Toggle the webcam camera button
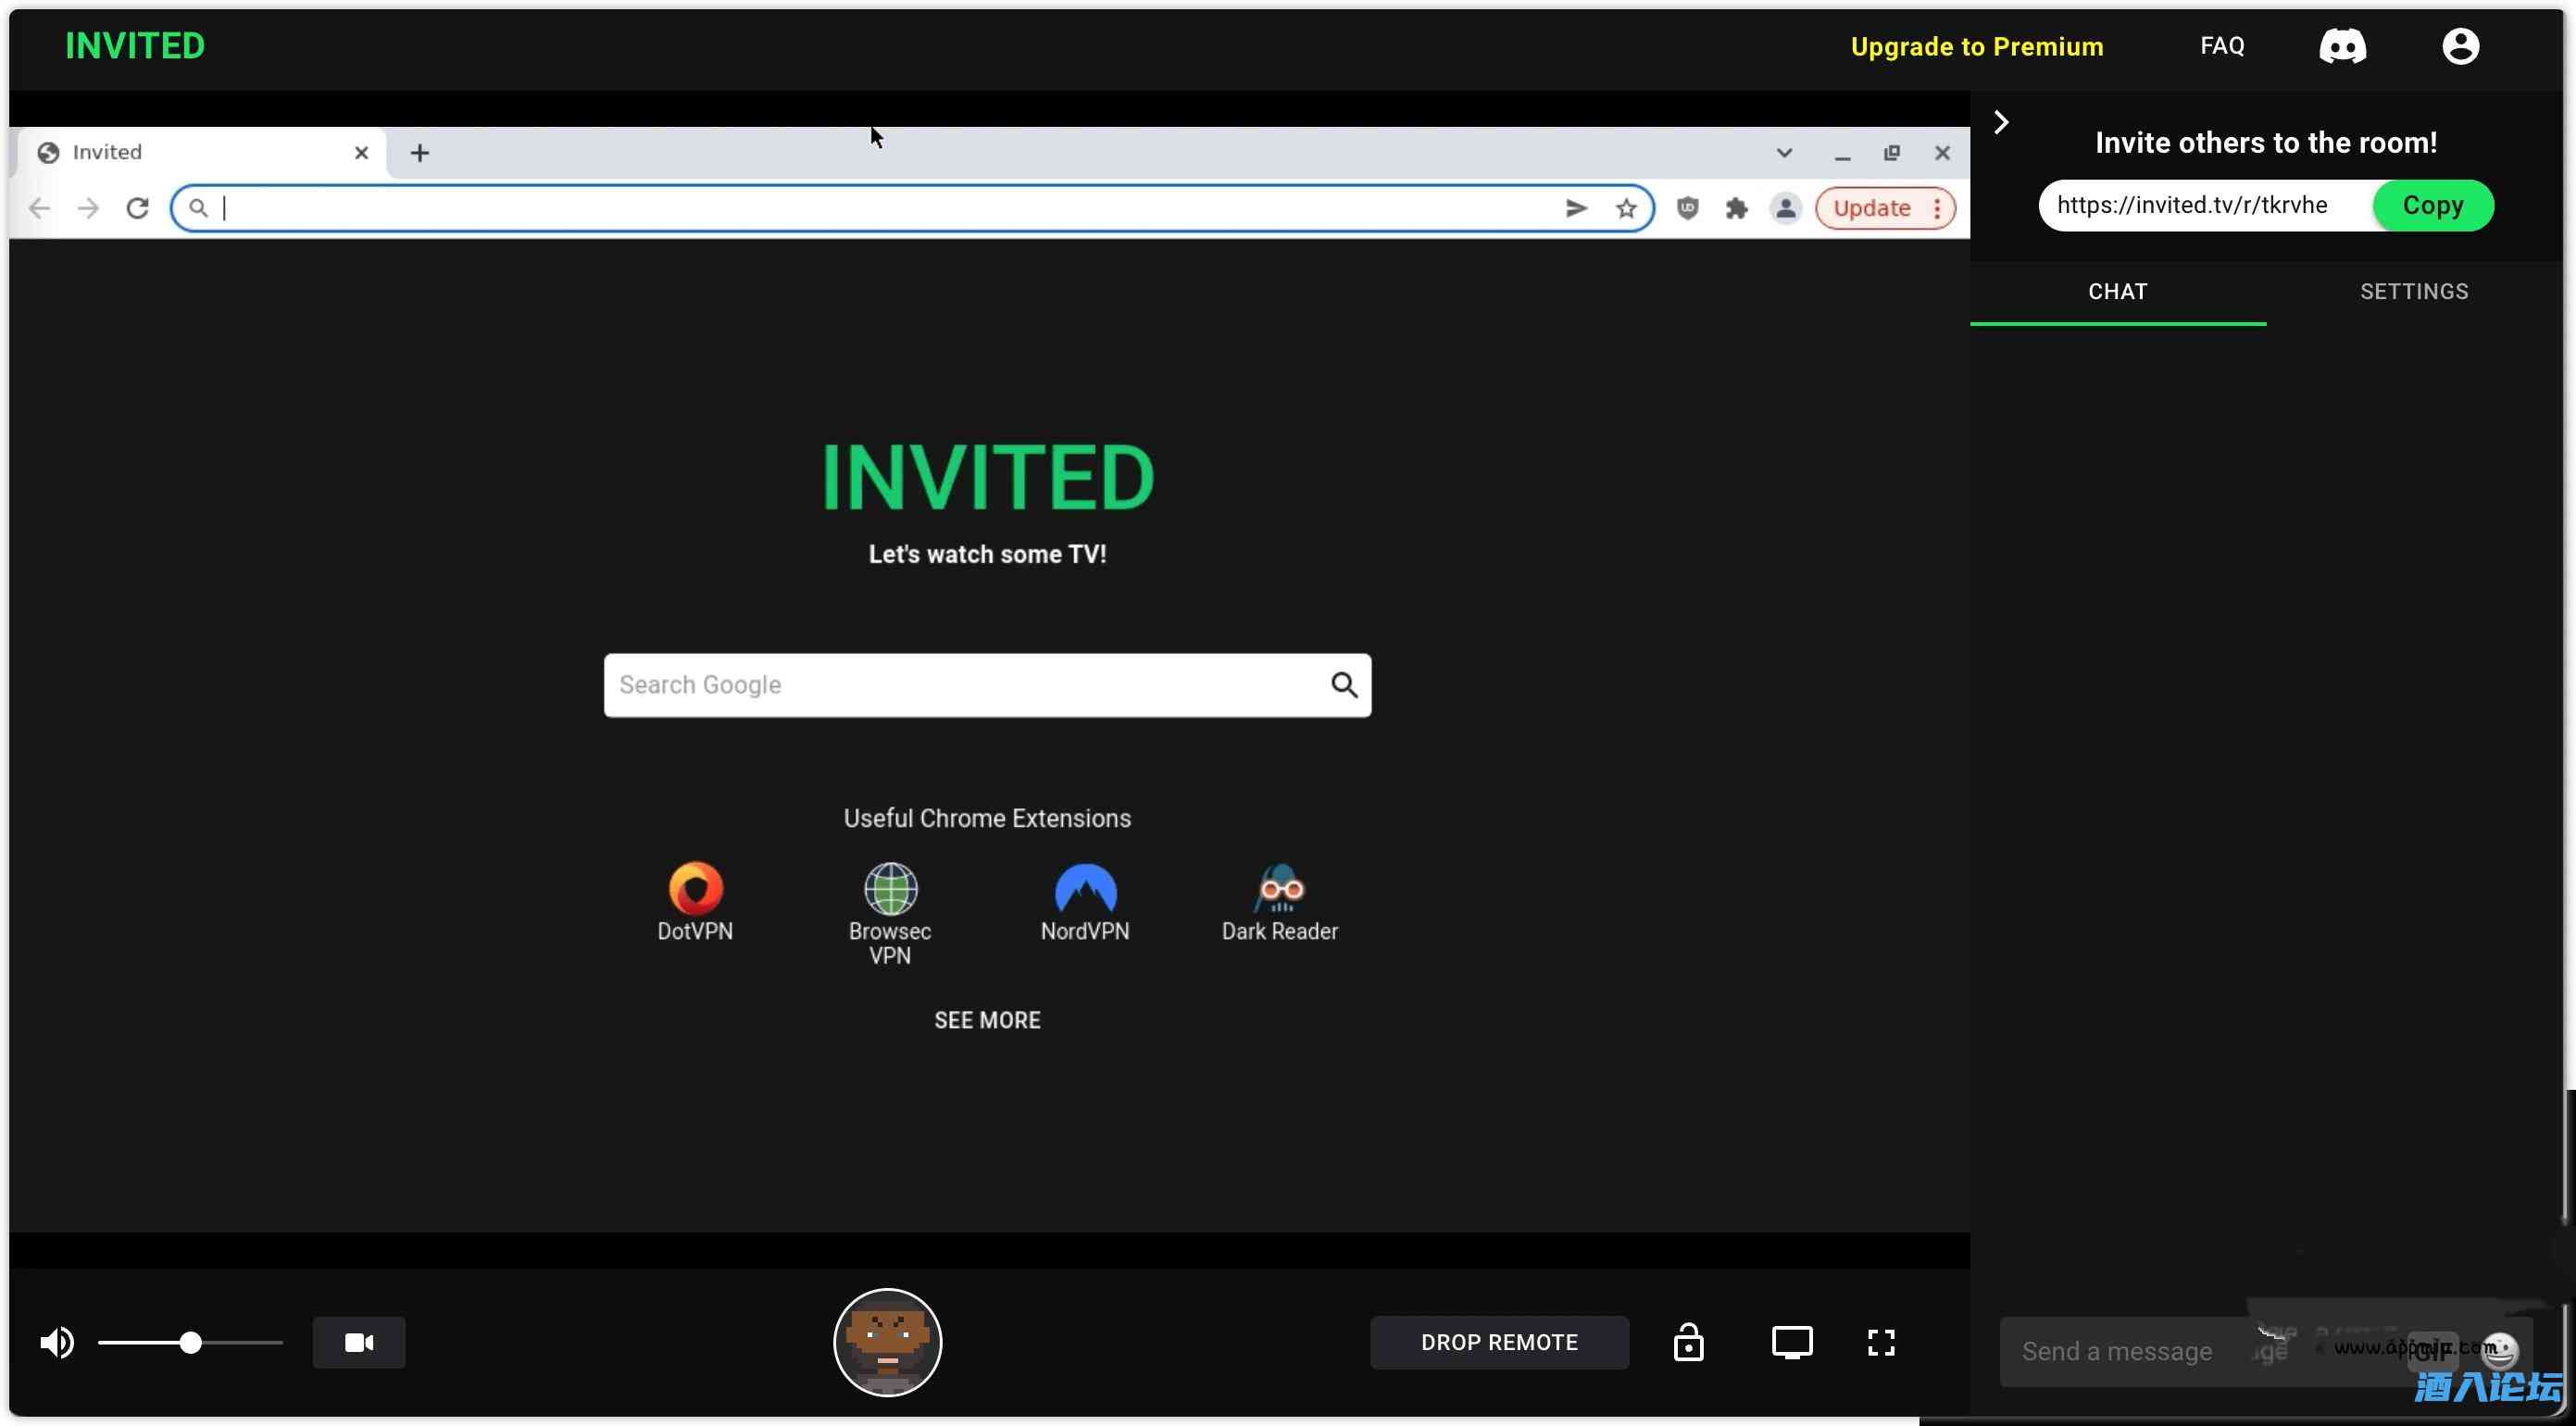 pyautogui.click(x=359, y=1342)
